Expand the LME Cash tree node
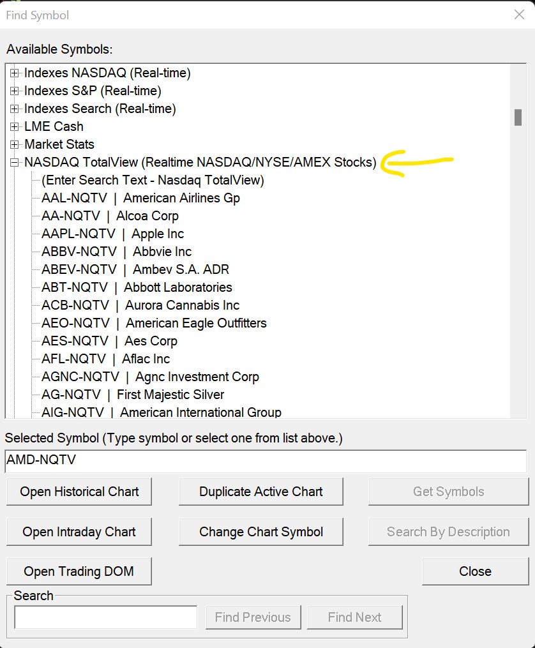Screen dimensions: 535x648 (15, 127)
